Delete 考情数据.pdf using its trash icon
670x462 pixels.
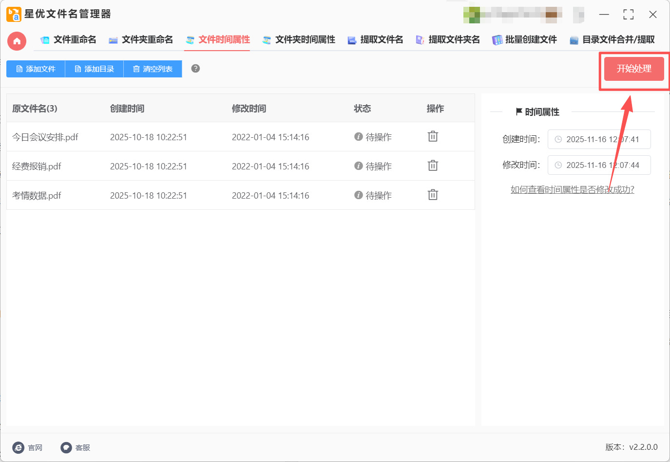pos(433,195)
